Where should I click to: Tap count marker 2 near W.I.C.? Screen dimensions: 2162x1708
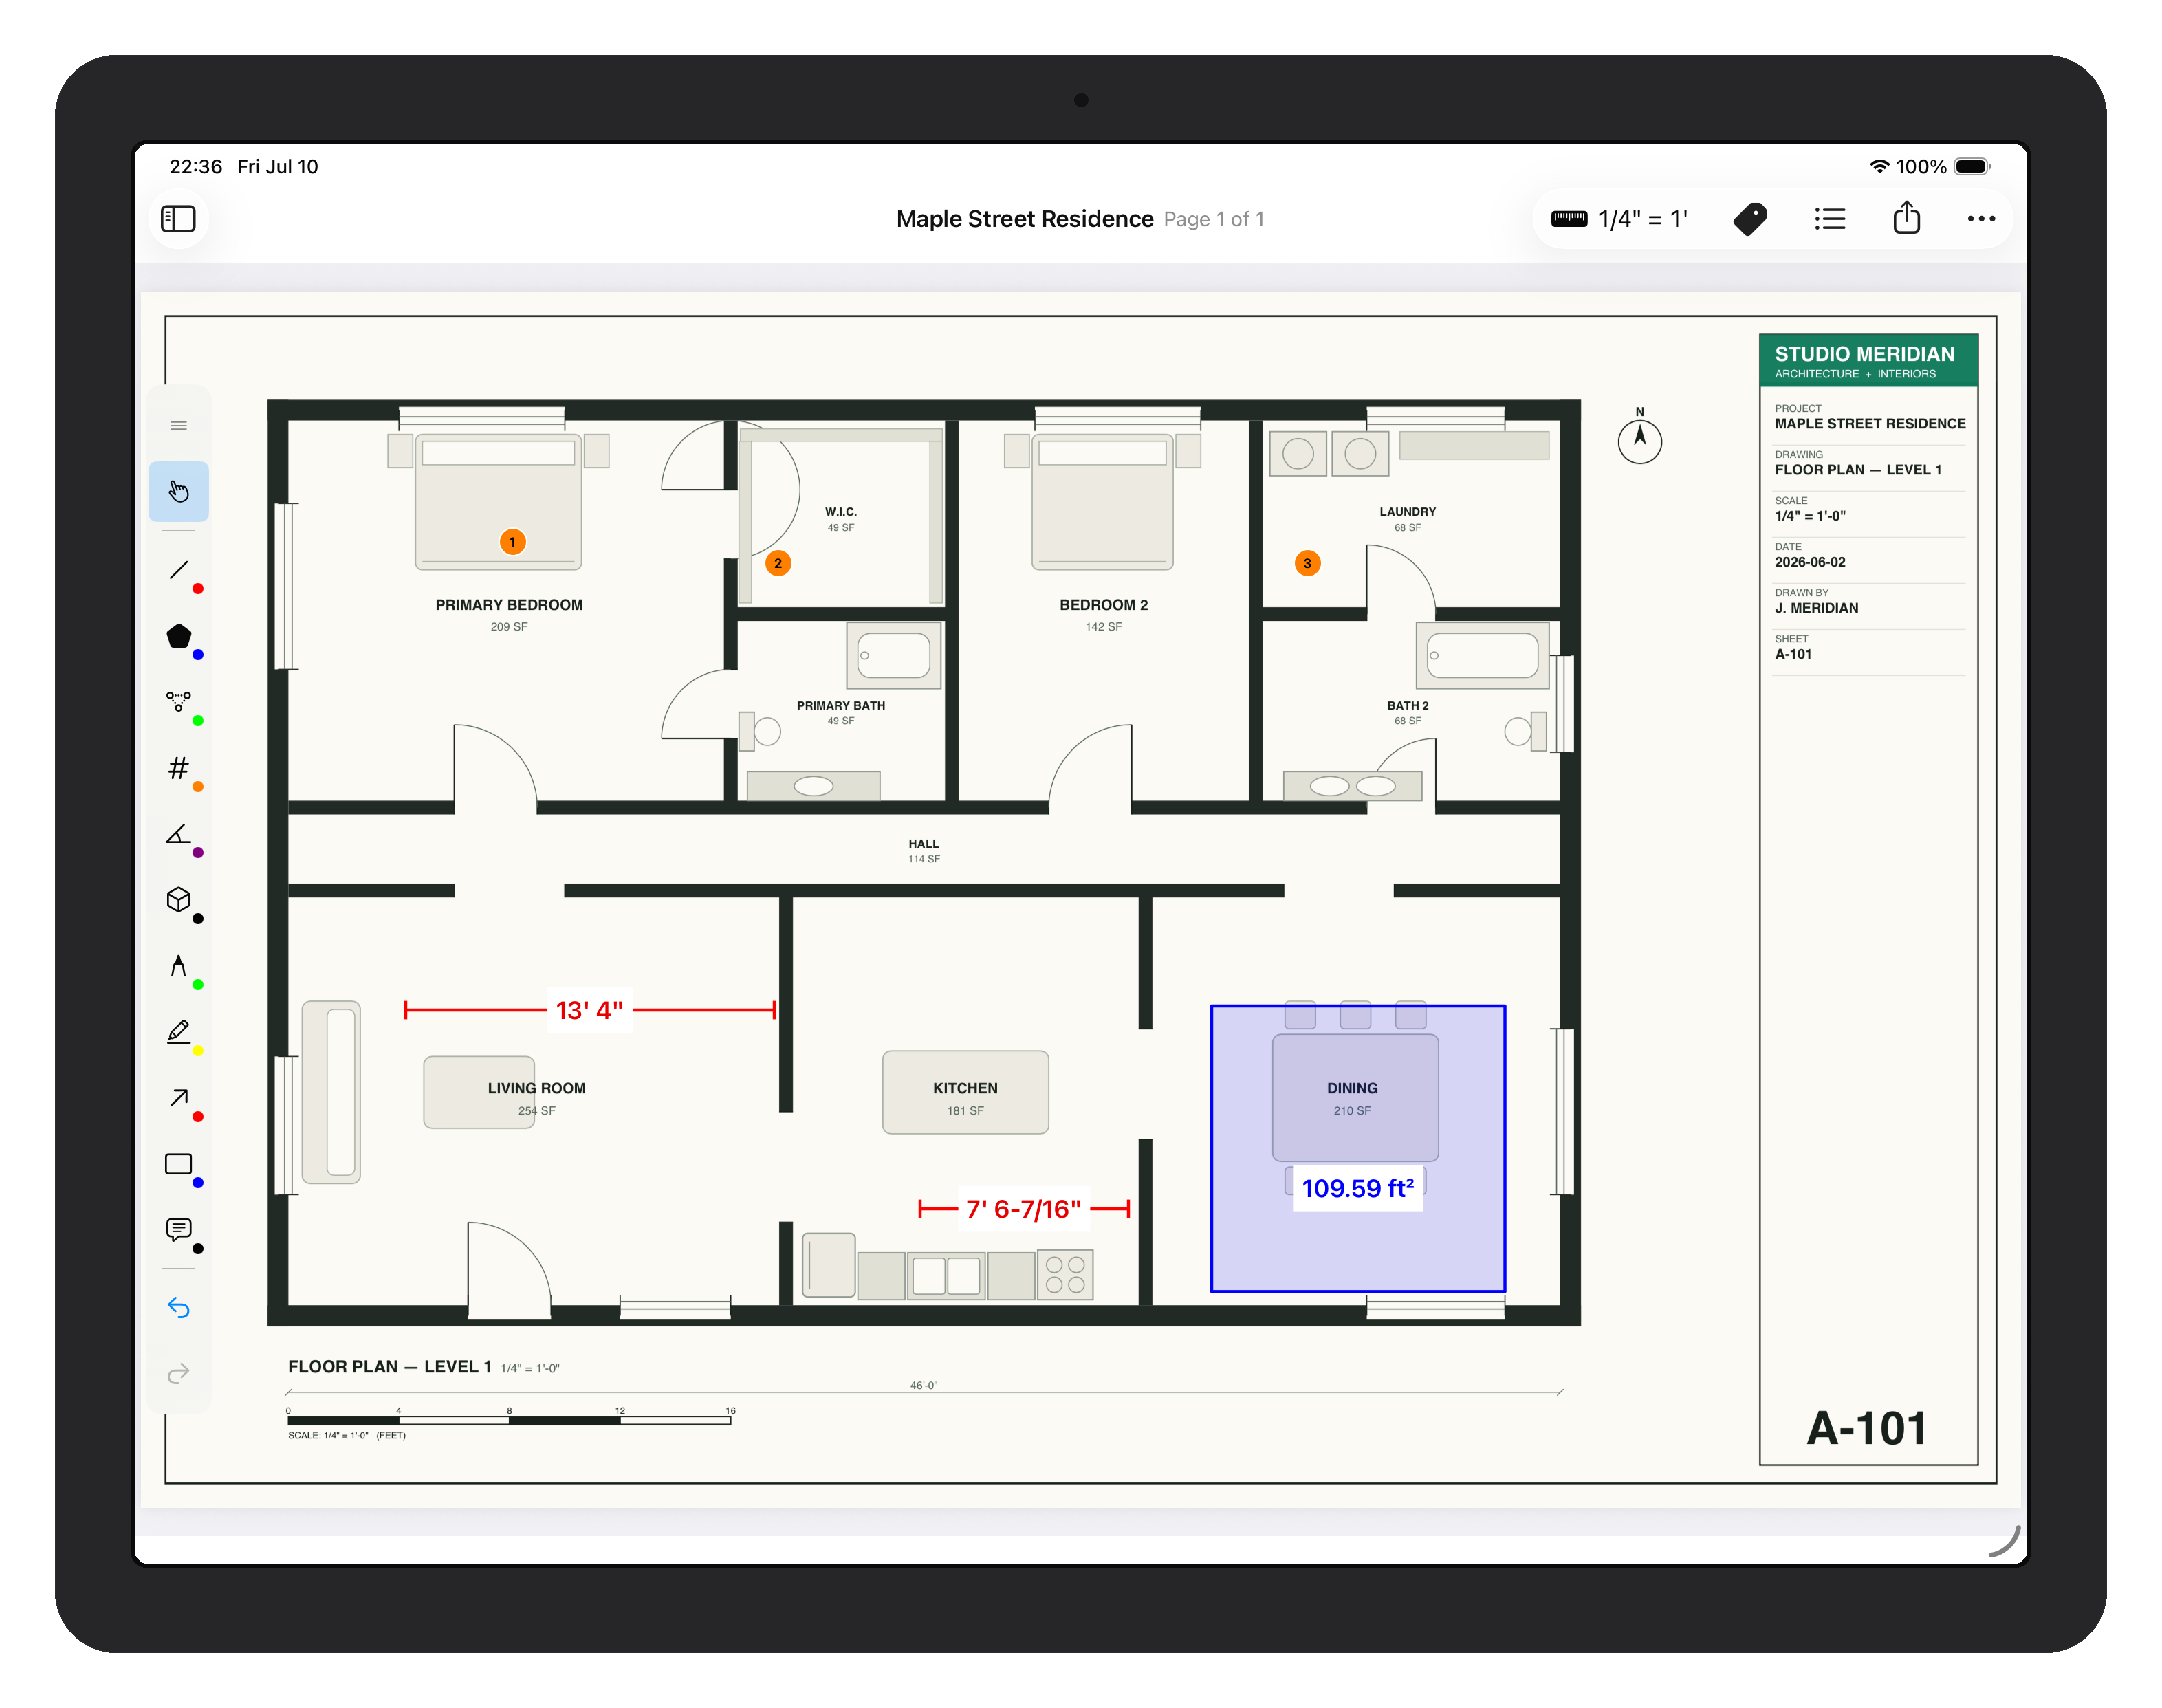[778, 563]
